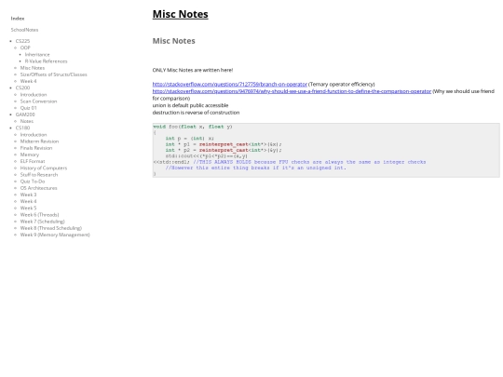Viewport: 503px width, 377px height.
Task: Click the 'int * p1 = reinterpret_cast' code line
Action: pos(224,144)
